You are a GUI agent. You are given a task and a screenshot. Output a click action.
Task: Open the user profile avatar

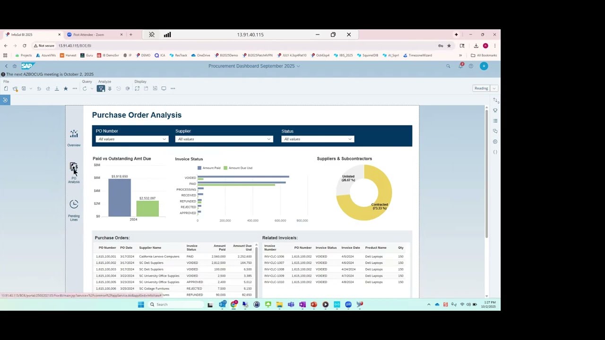(x=484, y=66)
